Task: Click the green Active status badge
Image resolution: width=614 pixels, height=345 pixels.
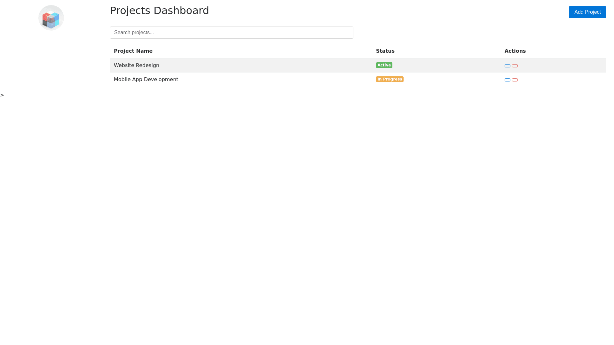Action: point(384,65)
